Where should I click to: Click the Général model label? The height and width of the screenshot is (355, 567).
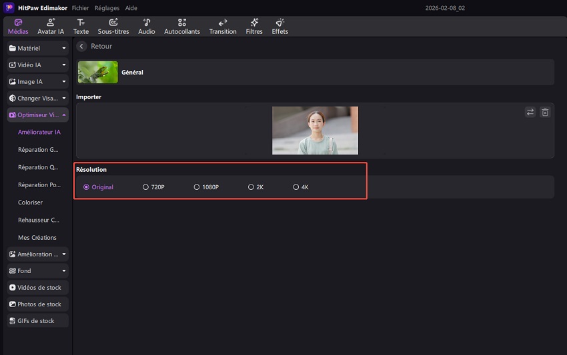(x=132, y=72)
